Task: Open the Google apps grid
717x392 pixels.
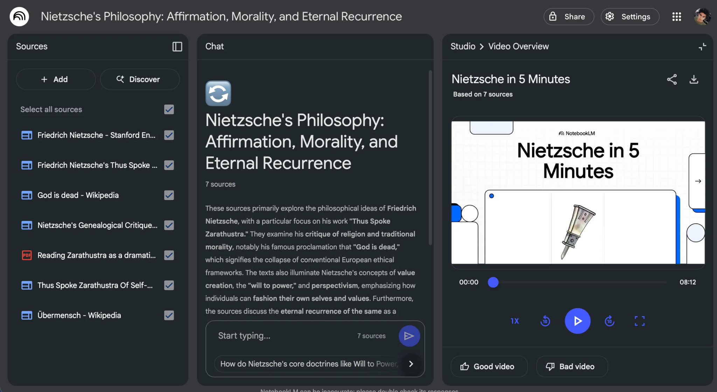Action: [x=677, y=16]
